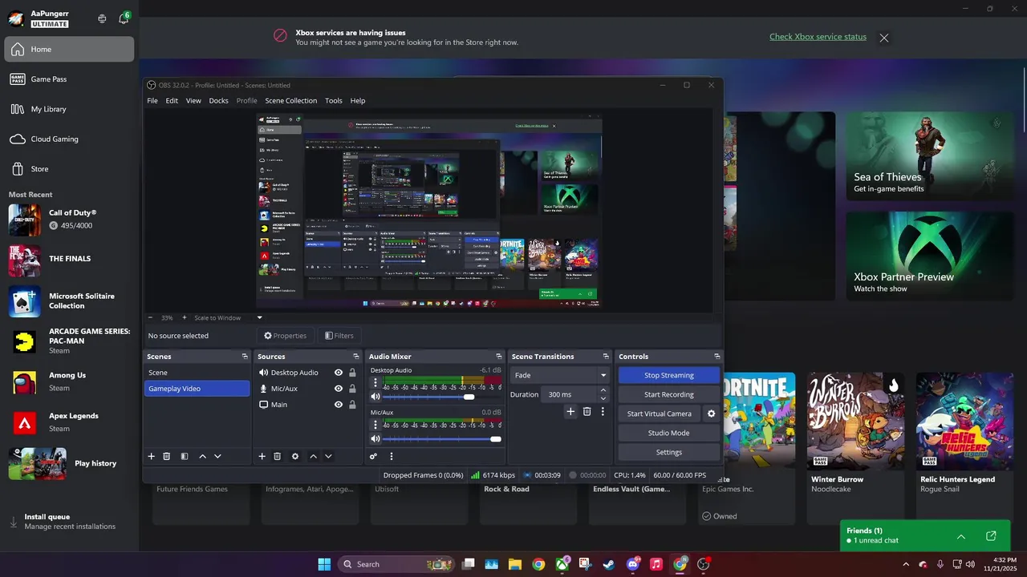Click Start Virtual Camera button
The height and width of the screenshot is (577, 1027).
pyautogui.click(x=659, y=414)
